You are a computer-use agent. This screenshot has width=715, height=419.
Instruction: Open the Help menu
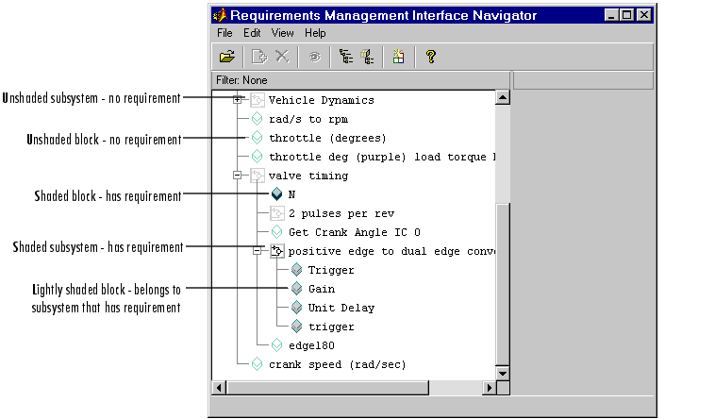tap(315, 33)
